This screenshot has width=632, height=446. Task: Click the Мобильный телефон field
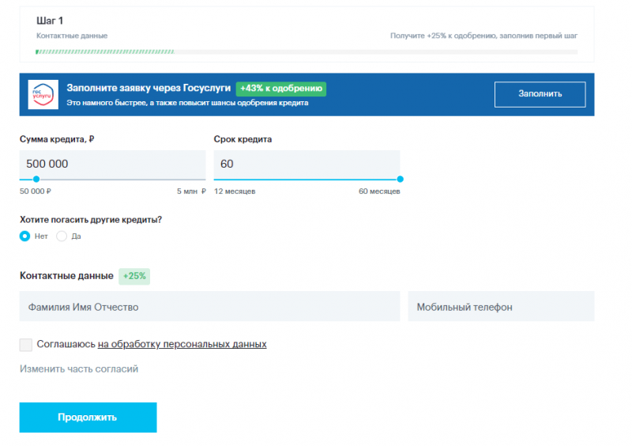click(501, 307)
